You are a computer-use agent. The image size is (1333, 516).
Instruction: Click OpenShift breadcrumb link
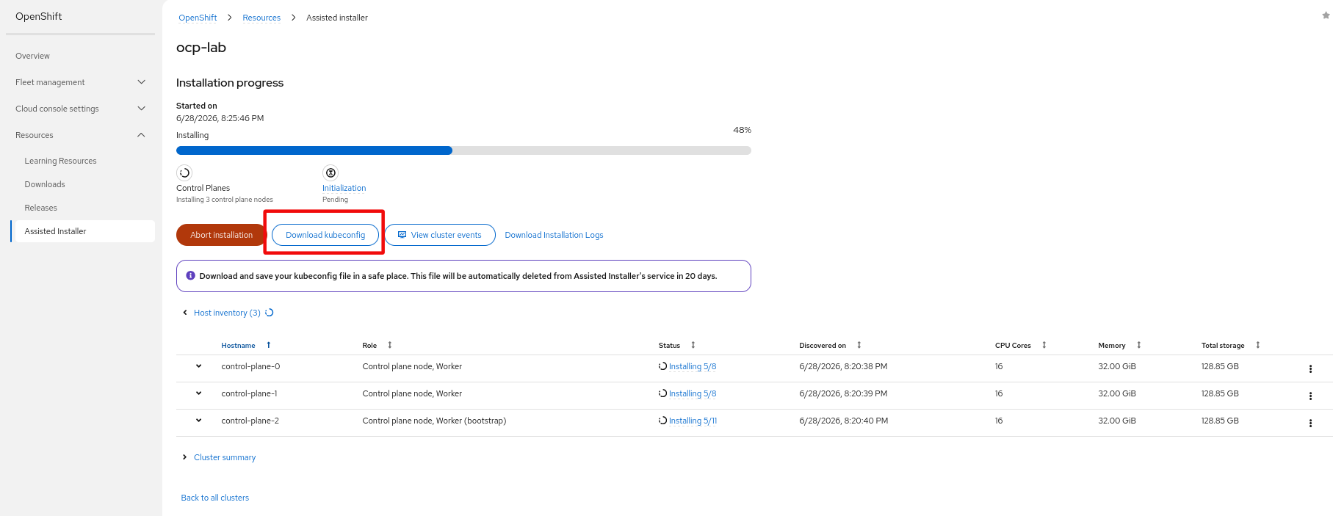coord(198,18)
